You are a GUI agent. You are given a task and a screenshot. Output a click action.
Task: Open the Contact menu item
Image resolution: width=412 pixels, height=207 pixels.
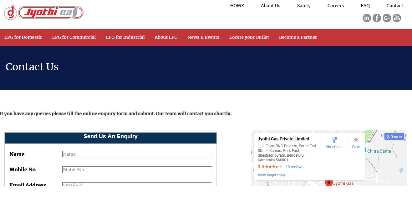[x=394, y=6]
